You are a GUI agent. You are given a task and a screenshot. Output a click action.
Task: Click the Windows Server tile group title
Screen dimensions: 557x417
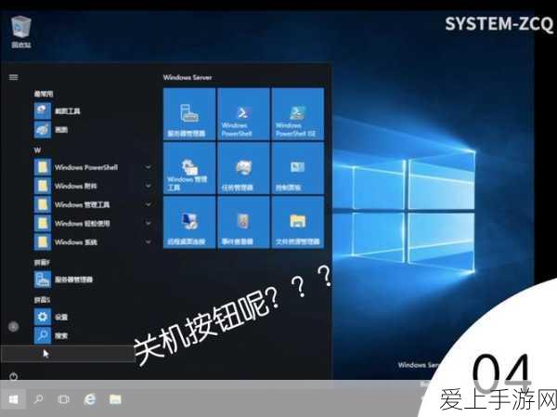tap(188, 77)
